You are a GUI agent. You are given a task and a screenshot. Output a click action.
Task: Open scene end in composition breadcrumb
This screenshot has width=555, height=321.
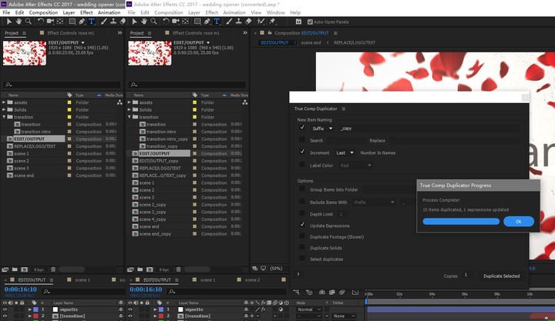click(x=311, y=42)
